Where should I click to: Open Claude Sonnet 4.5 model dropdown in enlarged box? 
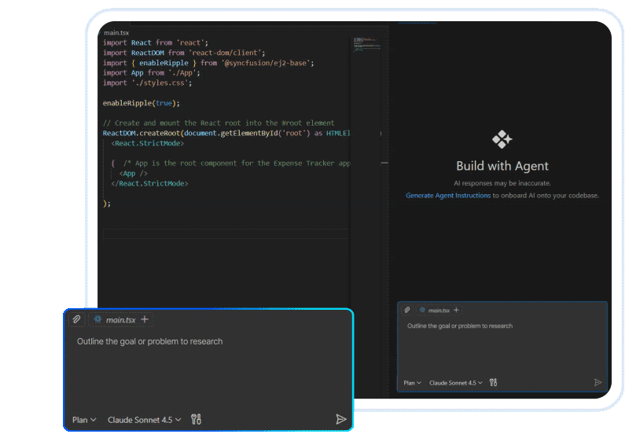coord(144,420)
